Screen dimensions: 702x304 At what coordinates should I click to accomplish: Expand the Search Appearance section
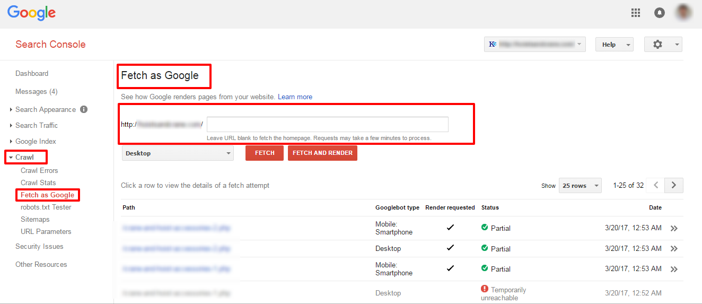[11, 110]
